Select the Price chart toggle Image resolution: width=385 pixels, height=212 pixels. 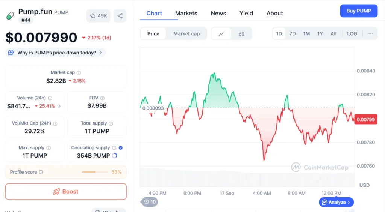coord(153,34)
